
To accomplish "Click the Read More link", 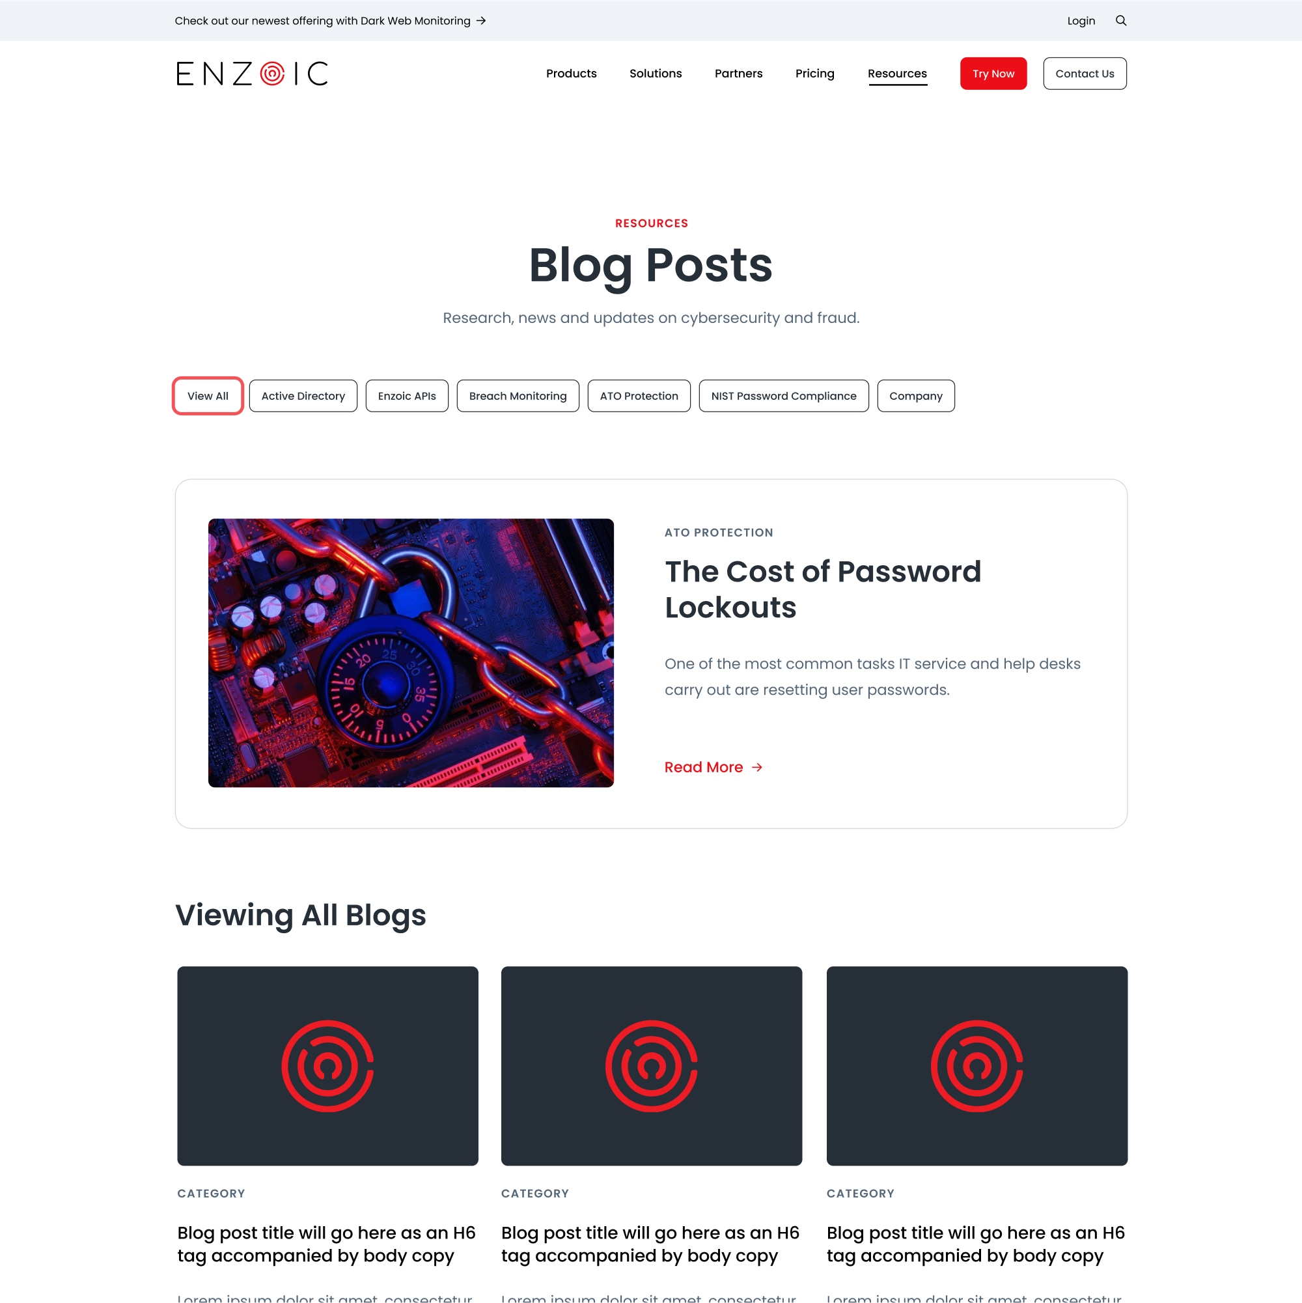I will [x=712, y=766].
